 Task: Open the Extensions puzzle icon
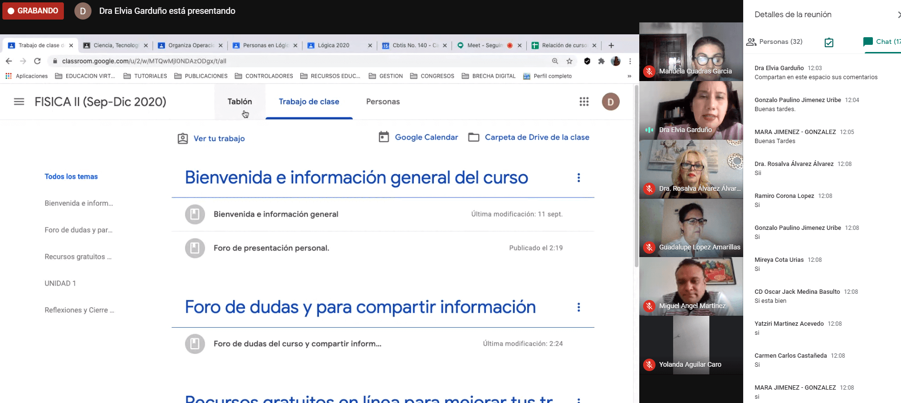(601, 61)
